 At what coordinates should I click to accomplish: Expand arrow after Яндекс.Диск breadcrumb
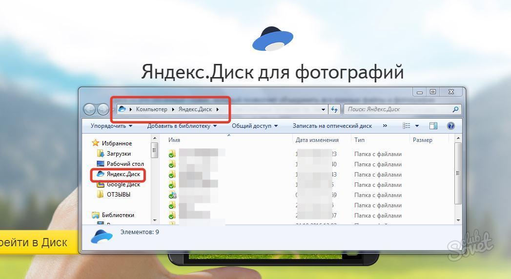pos(217,109)
